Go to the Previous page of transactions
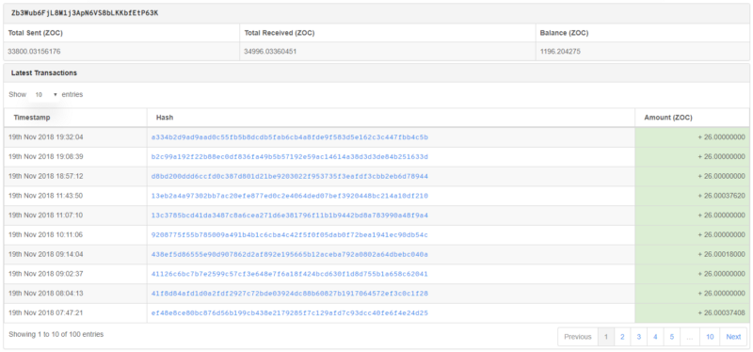The height and width of the screenshot is (352, 753). point(578,337)
